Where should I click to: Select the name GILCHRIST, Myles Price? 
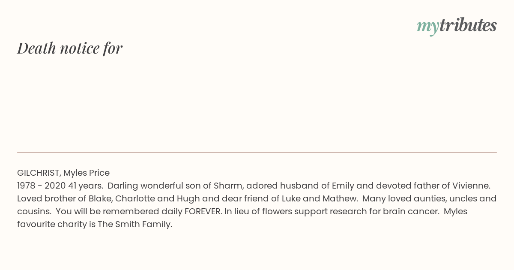tap(63, 173)
